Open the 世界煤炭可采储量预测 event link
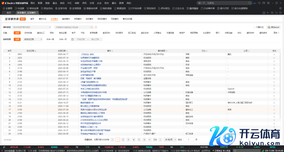Screen dimensions: 284x152 pyautogui.click(x=90, y=58)
